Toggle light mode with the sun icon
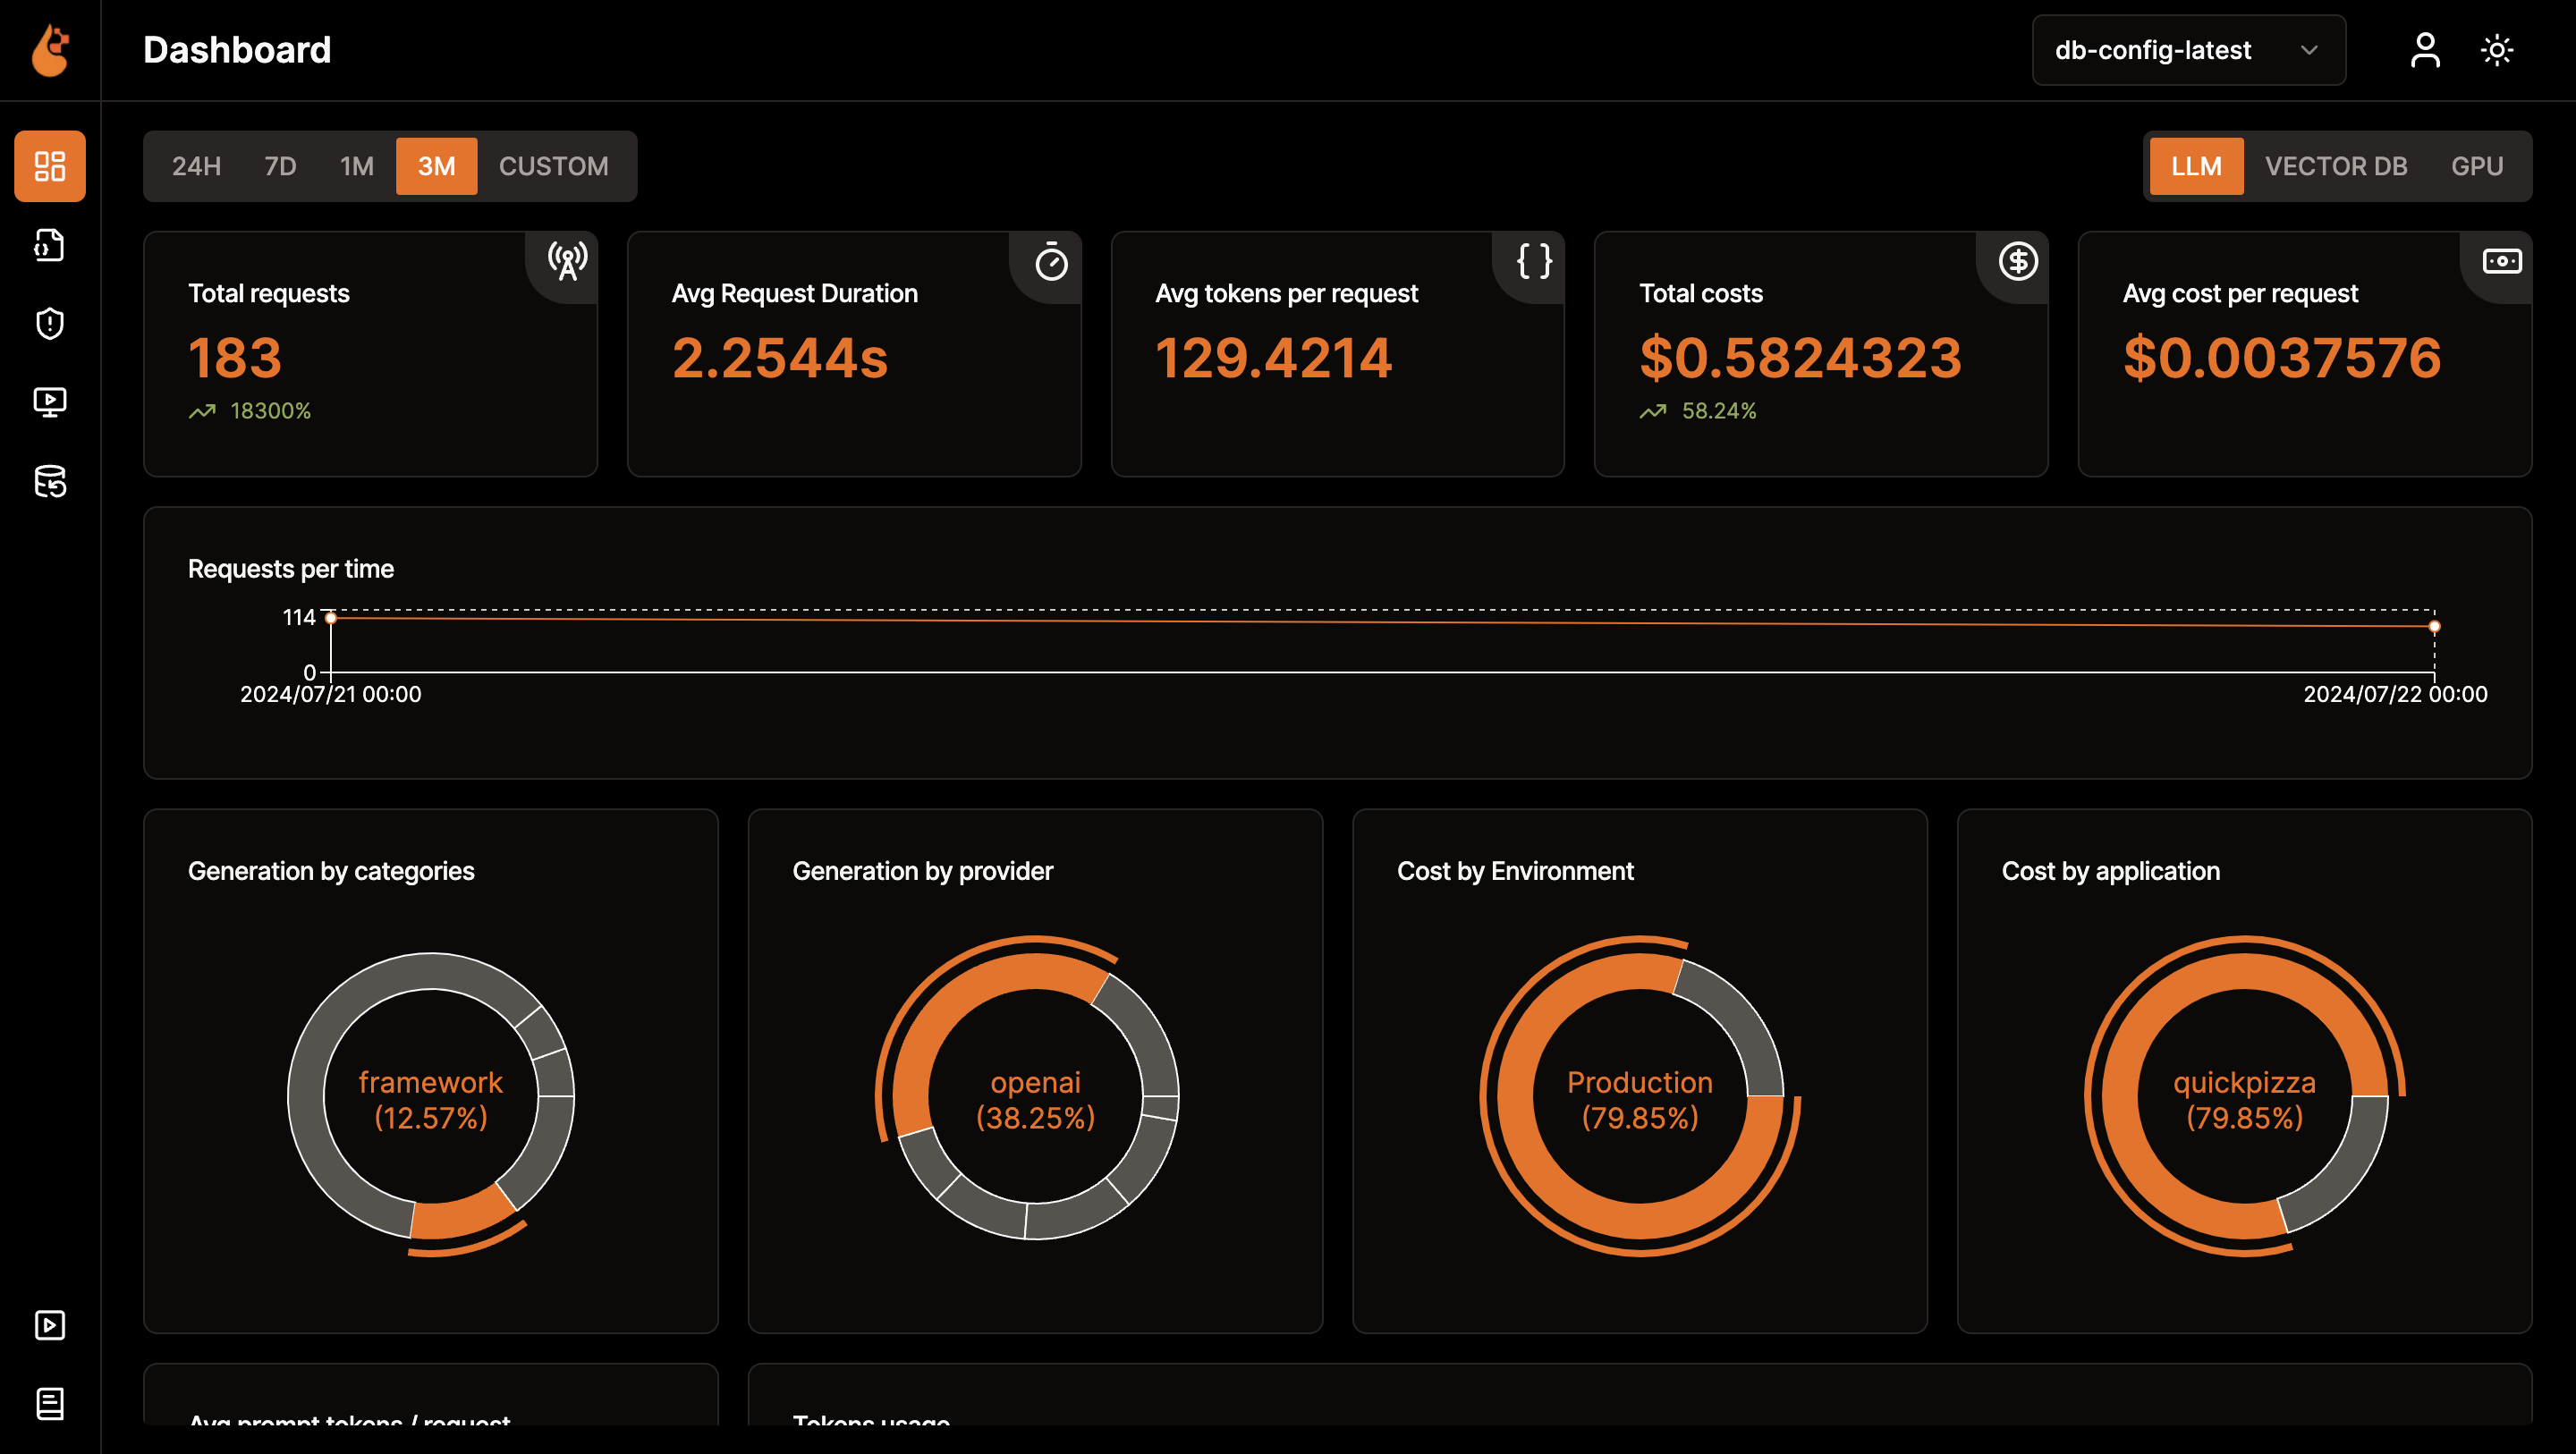The height and width of the screenshot is (1454, 2576). pos(2497,49)
